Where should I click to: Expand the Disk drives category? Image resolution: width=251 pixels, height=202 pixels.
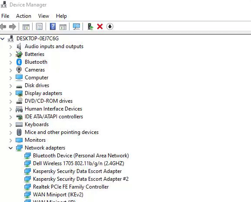(x=11, y=86)
